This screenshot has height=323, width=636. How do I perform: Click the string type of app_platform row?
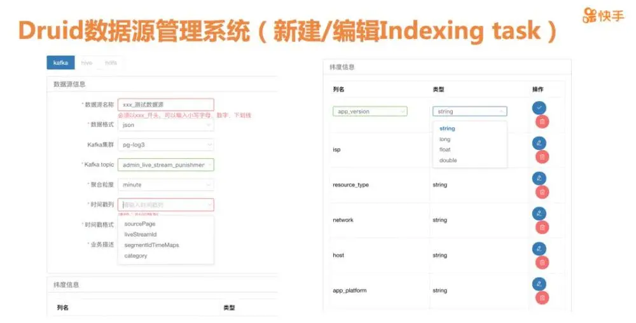click(x=439, y=291)
